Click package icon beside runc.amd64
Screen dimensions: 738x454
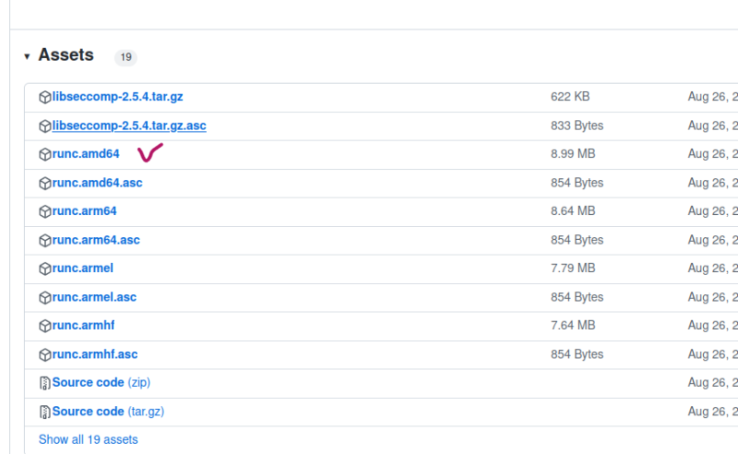44,154
